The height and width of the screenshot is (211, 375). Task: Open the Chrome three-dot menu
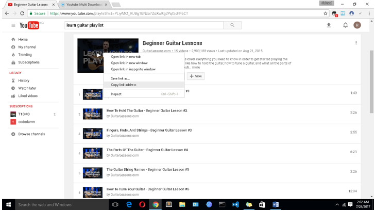[x=369, y=13]
